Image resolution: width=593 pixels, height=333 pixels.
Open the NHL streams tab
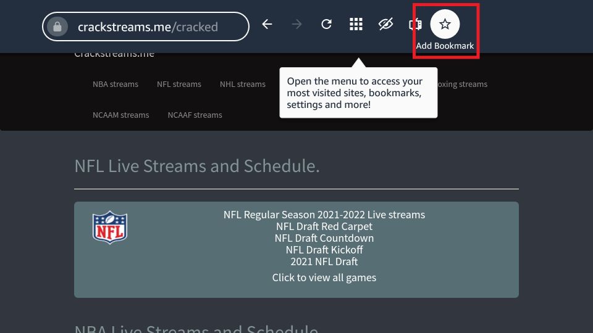[242, 84]
